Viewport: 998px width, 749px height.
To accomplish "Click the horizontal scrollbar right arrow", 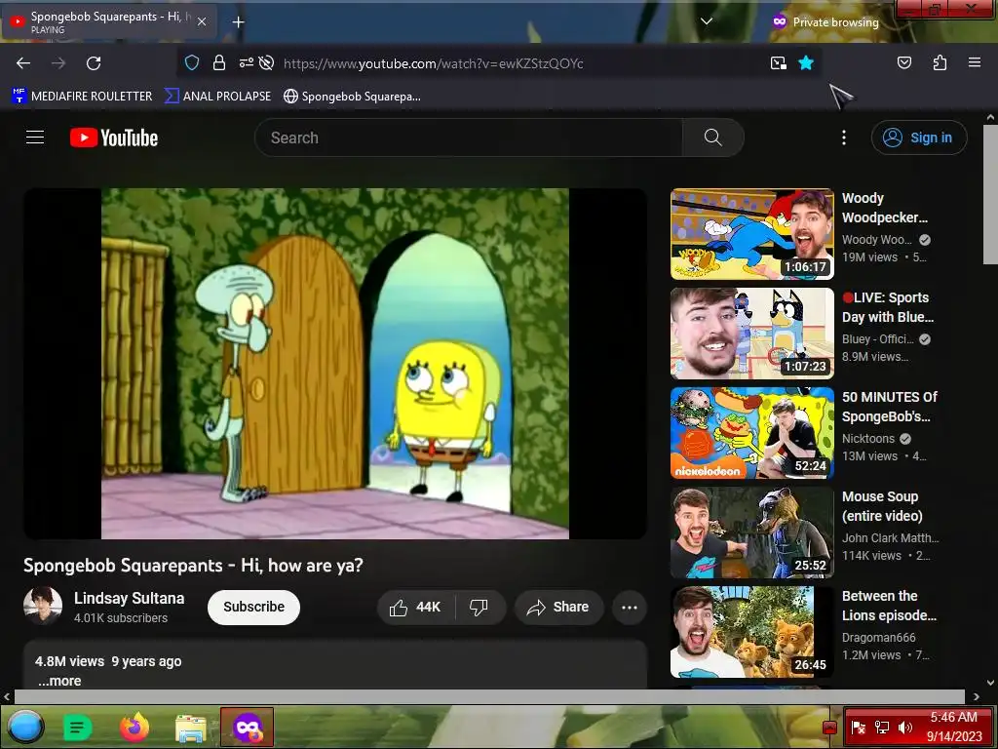I will pos(977,696).
